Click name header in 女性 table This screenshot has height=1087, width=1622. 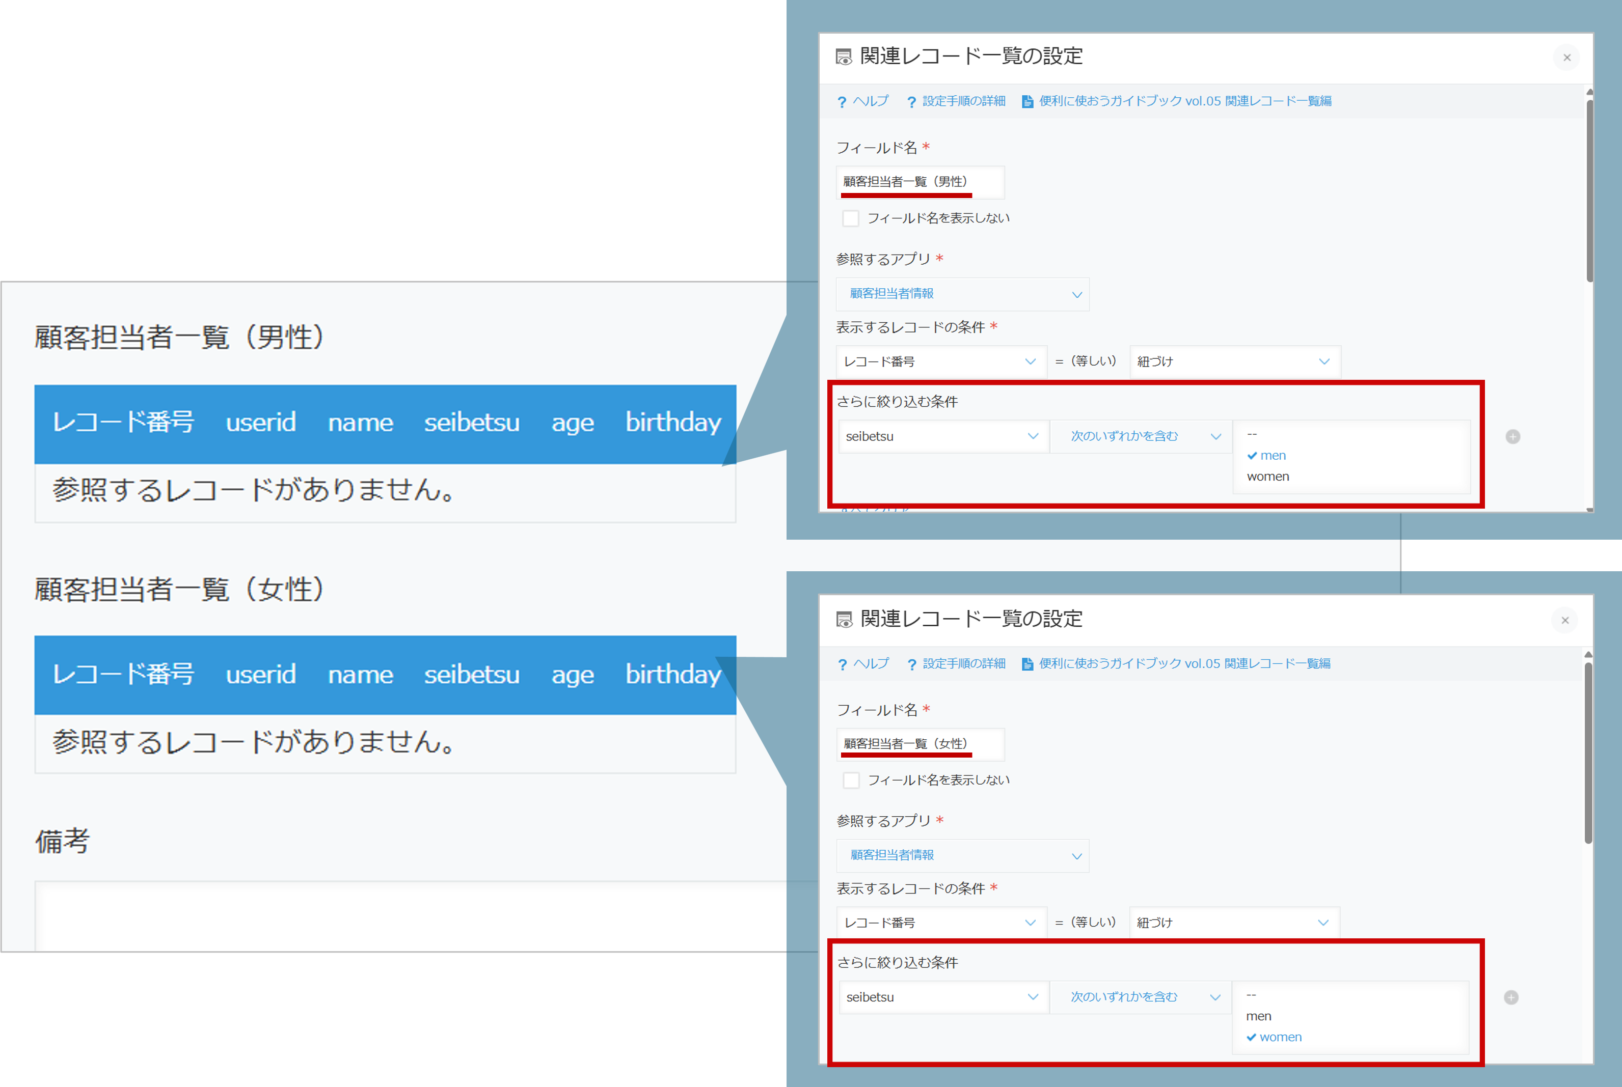361,675
